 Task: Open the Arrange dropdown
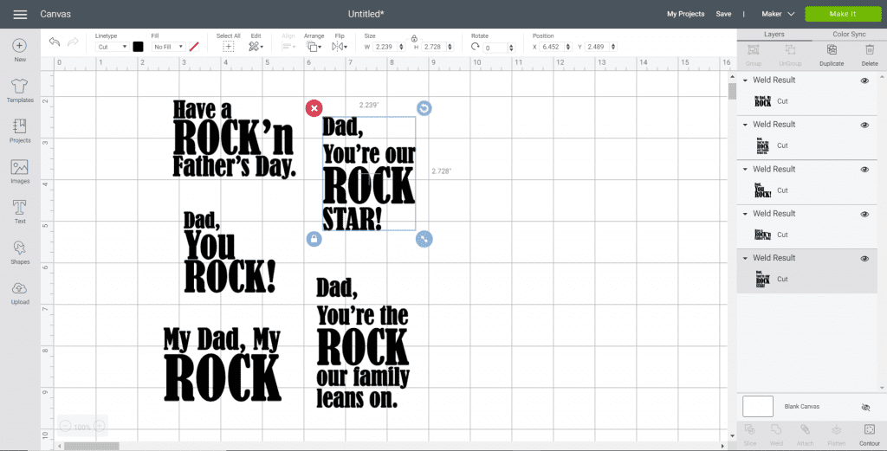click(x=314, y=47)
